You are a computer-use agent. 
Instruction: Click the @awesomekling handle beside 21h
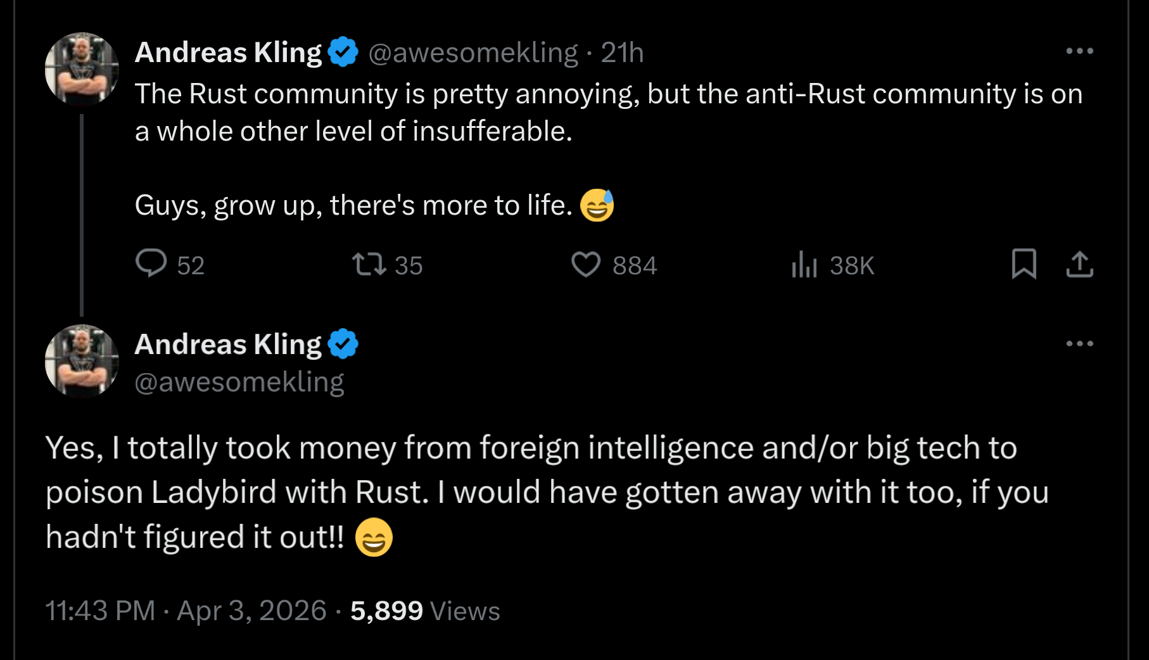pyautogui.click(x=473, y=53)
